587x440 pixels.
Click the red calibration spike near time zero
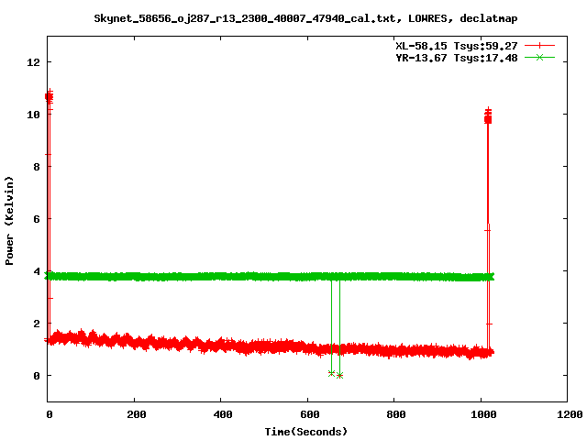point(49,217)
